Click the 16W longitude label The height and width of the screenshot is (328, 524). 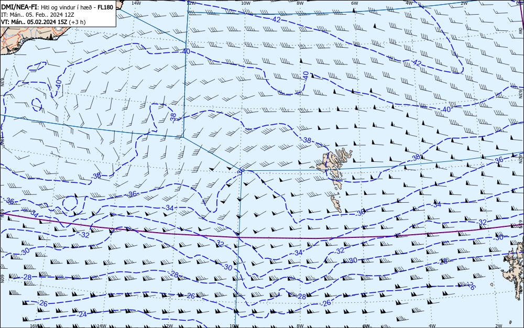(x=35, y=326)
